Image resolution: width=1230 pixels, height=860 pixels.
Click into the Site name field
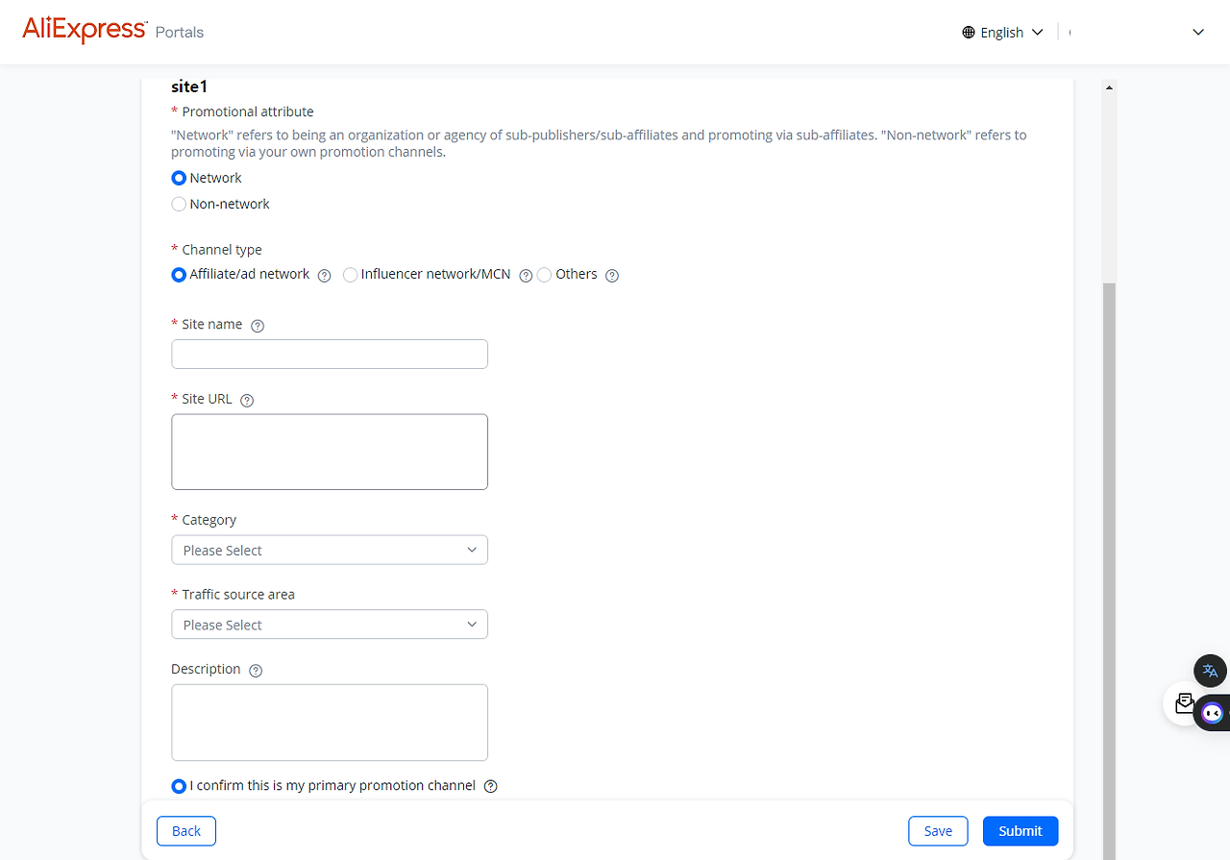click(330, 354)
